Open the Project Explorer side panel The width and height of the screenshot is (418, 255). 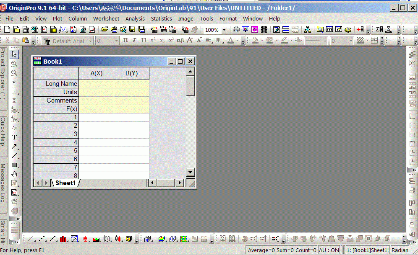[x=3, y=74]
